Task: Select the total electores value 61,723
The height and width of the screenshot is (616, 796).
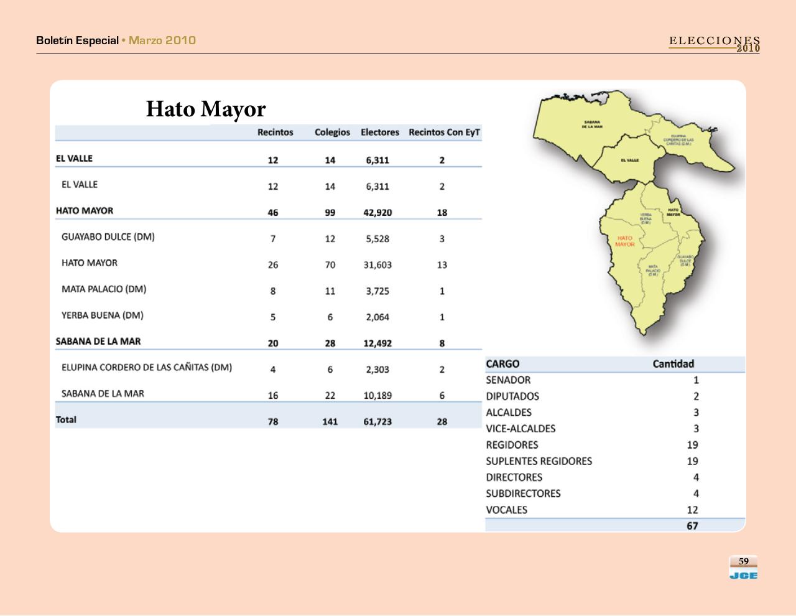Action: pos(377,422)
